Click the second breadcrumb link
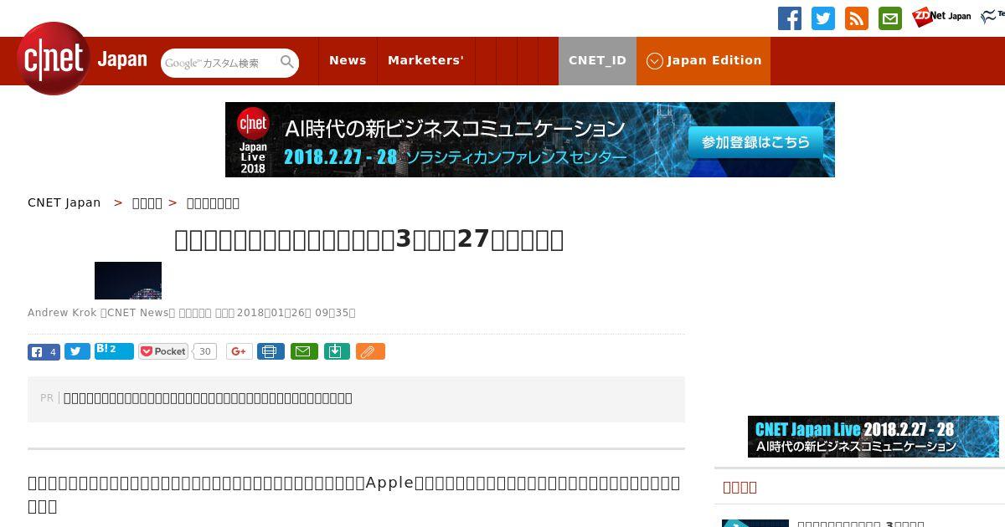1005x527 pixels. pyautogui.click(x=147, y=202)
